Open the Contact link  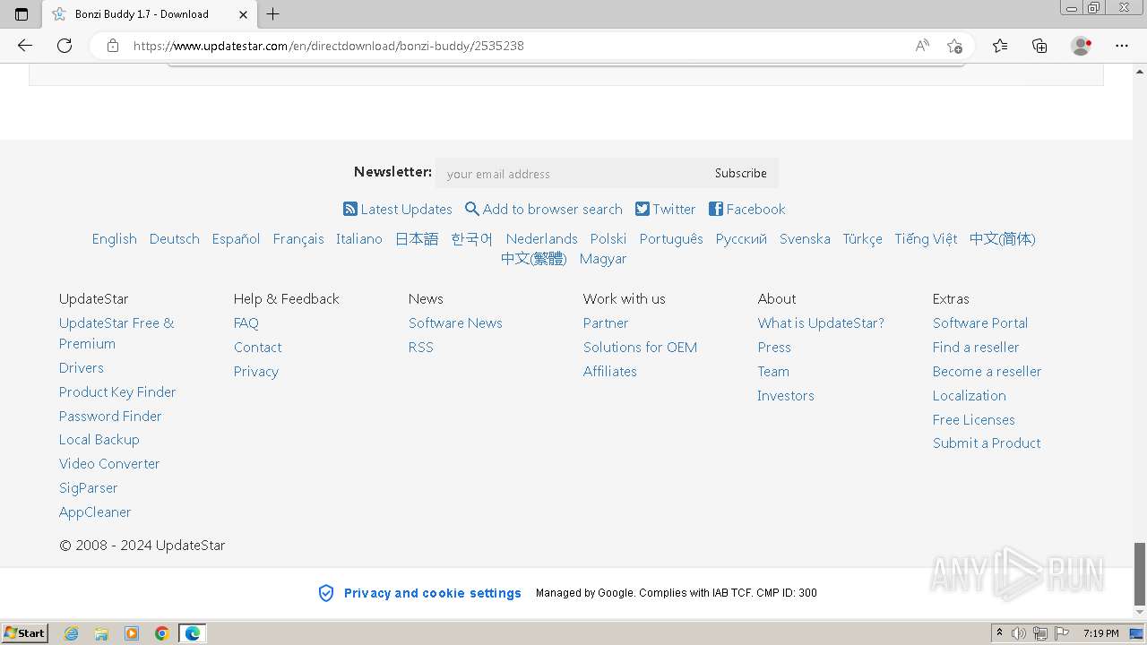(258, 347)
